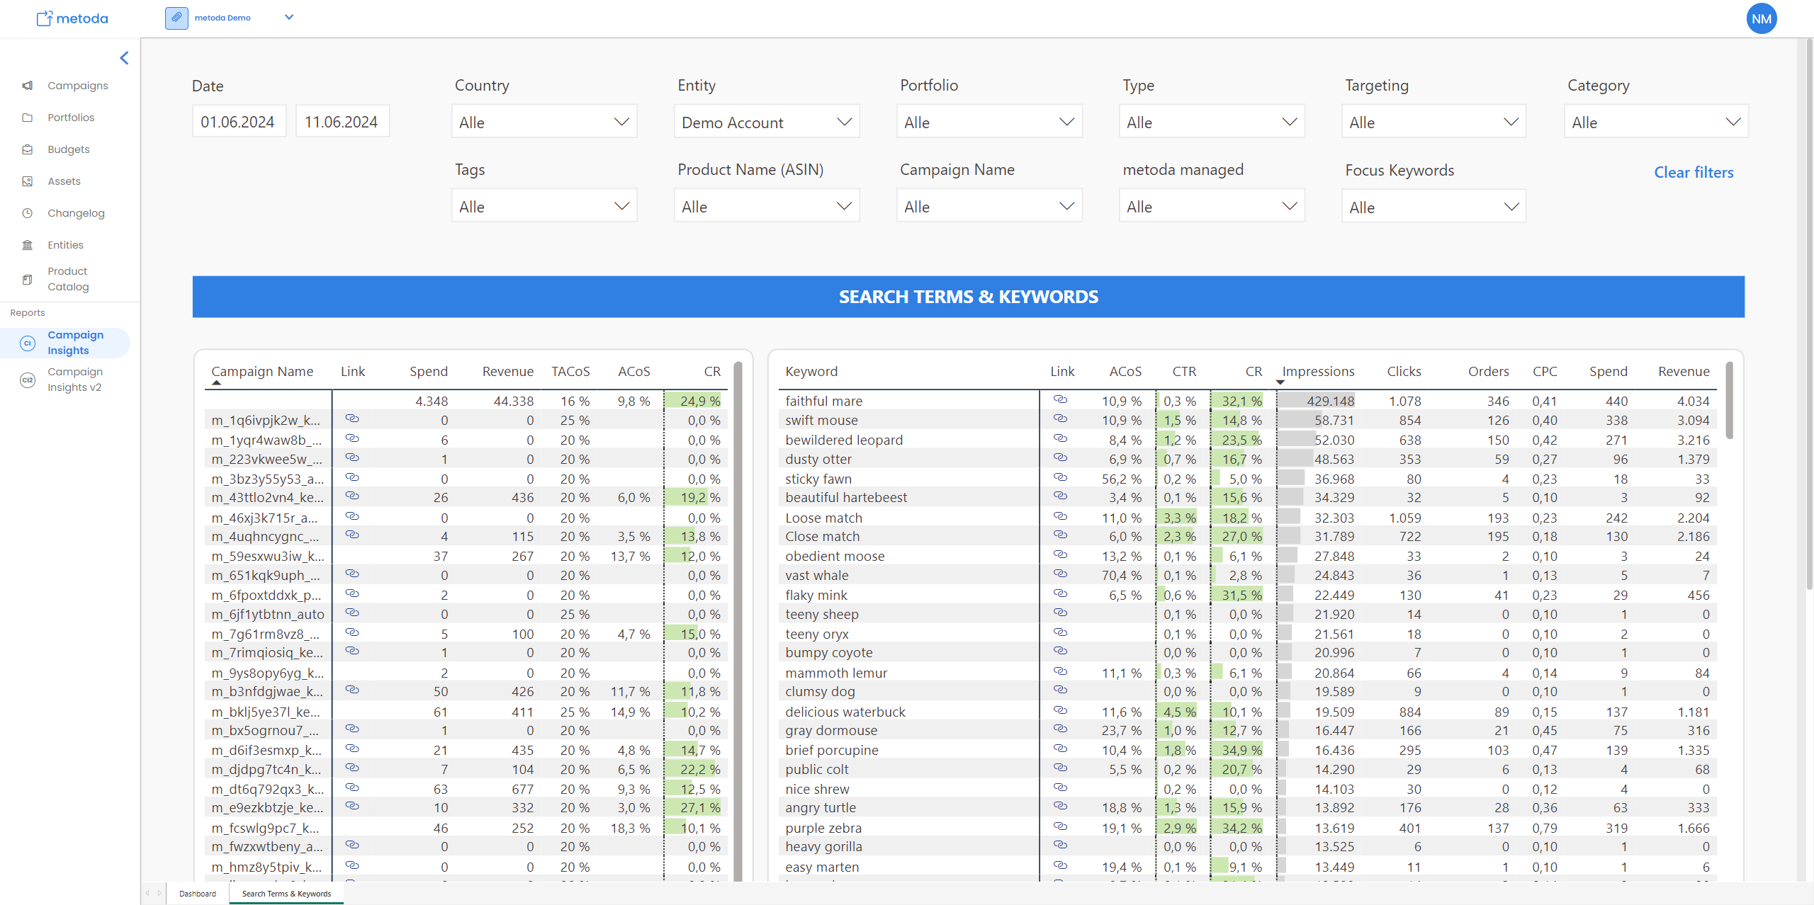Click the Changelog clock icon
The image size is (1814, 905).
coord(28,213)
